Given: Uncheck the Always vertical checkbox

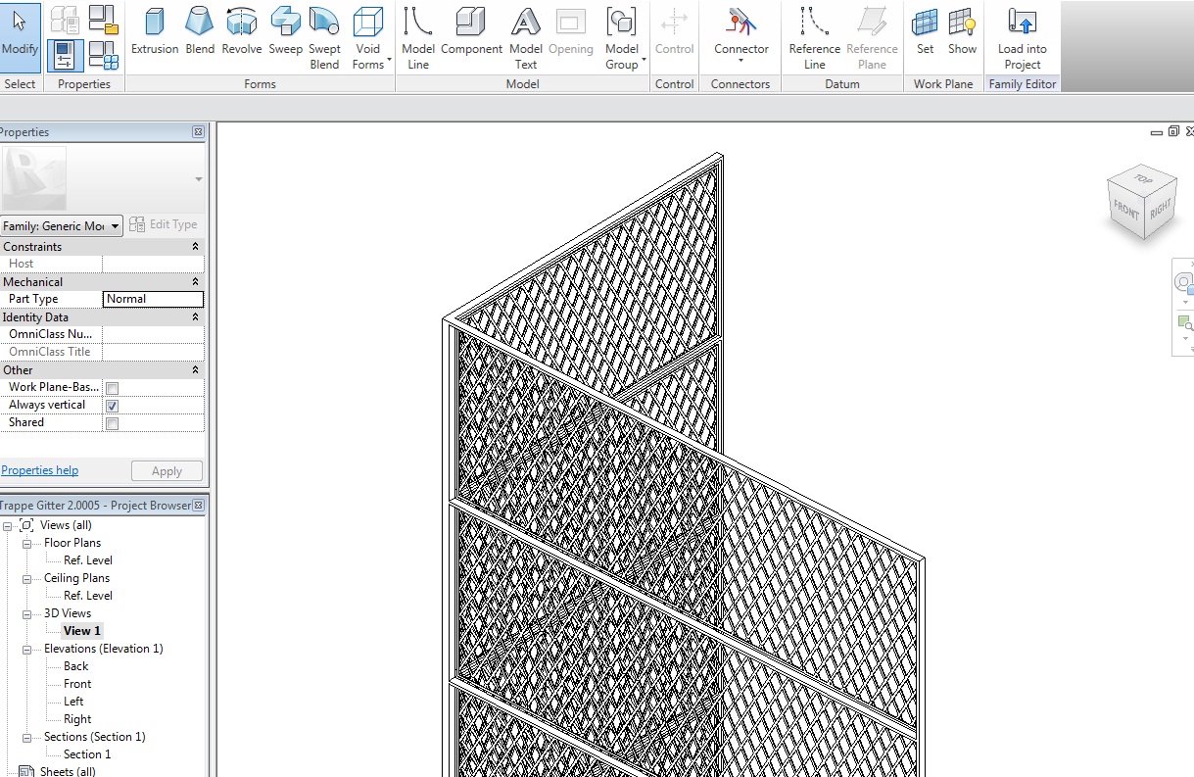Looking at the screenshot, I should [112, 406].
